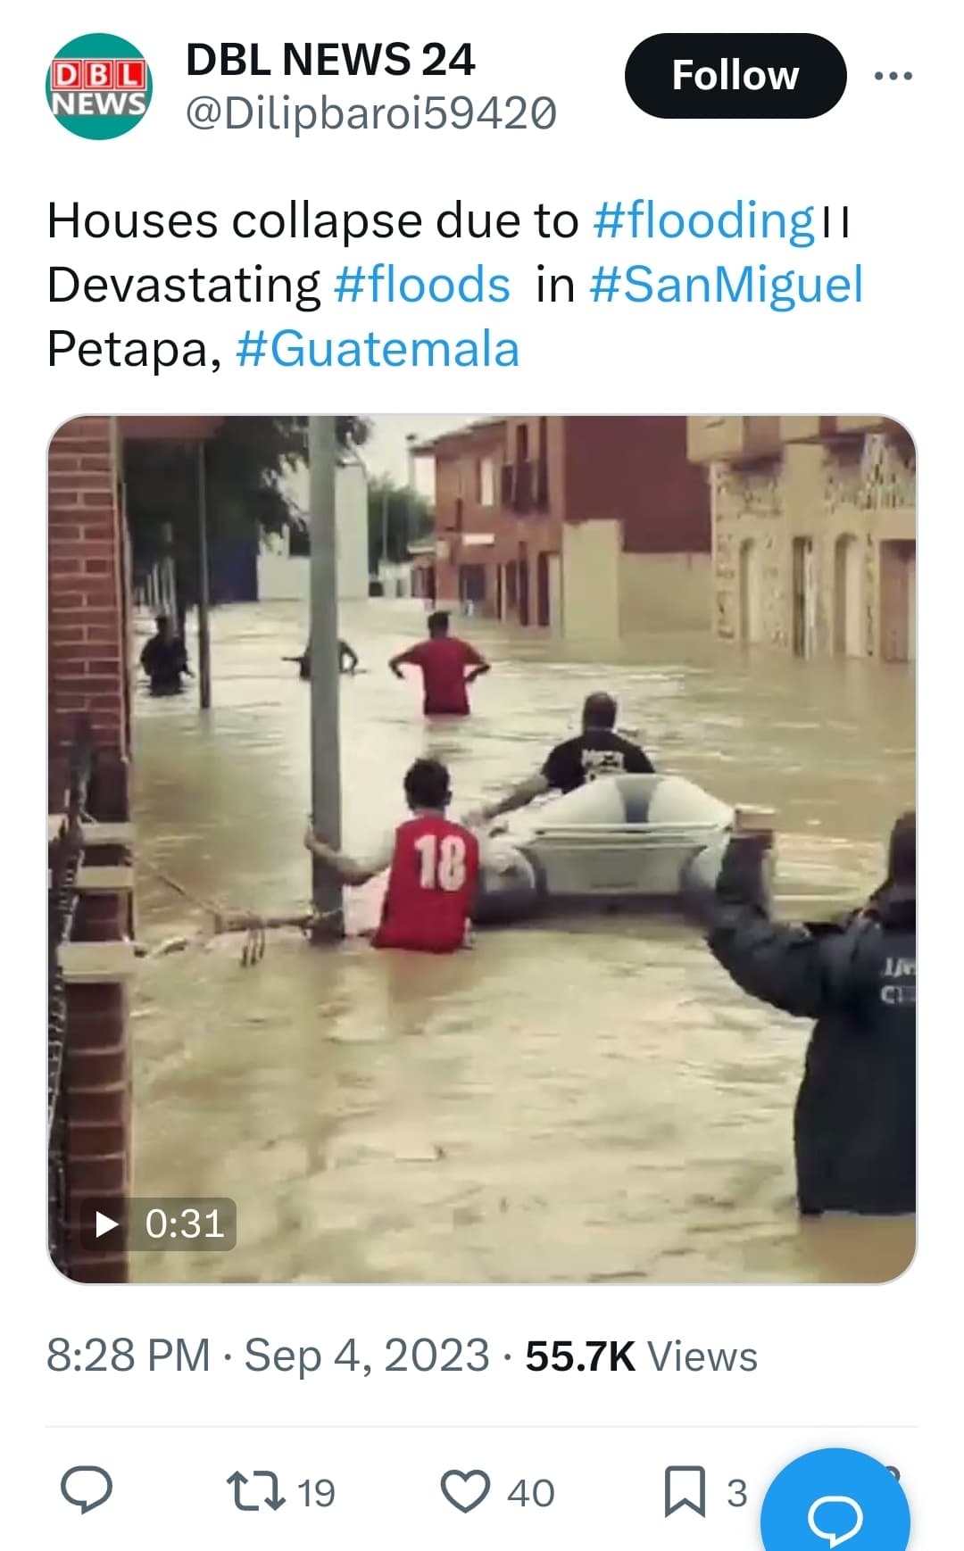964x1551 pixels.
Task: Like the tweet with 40 likes
Action: (466, 1492)
